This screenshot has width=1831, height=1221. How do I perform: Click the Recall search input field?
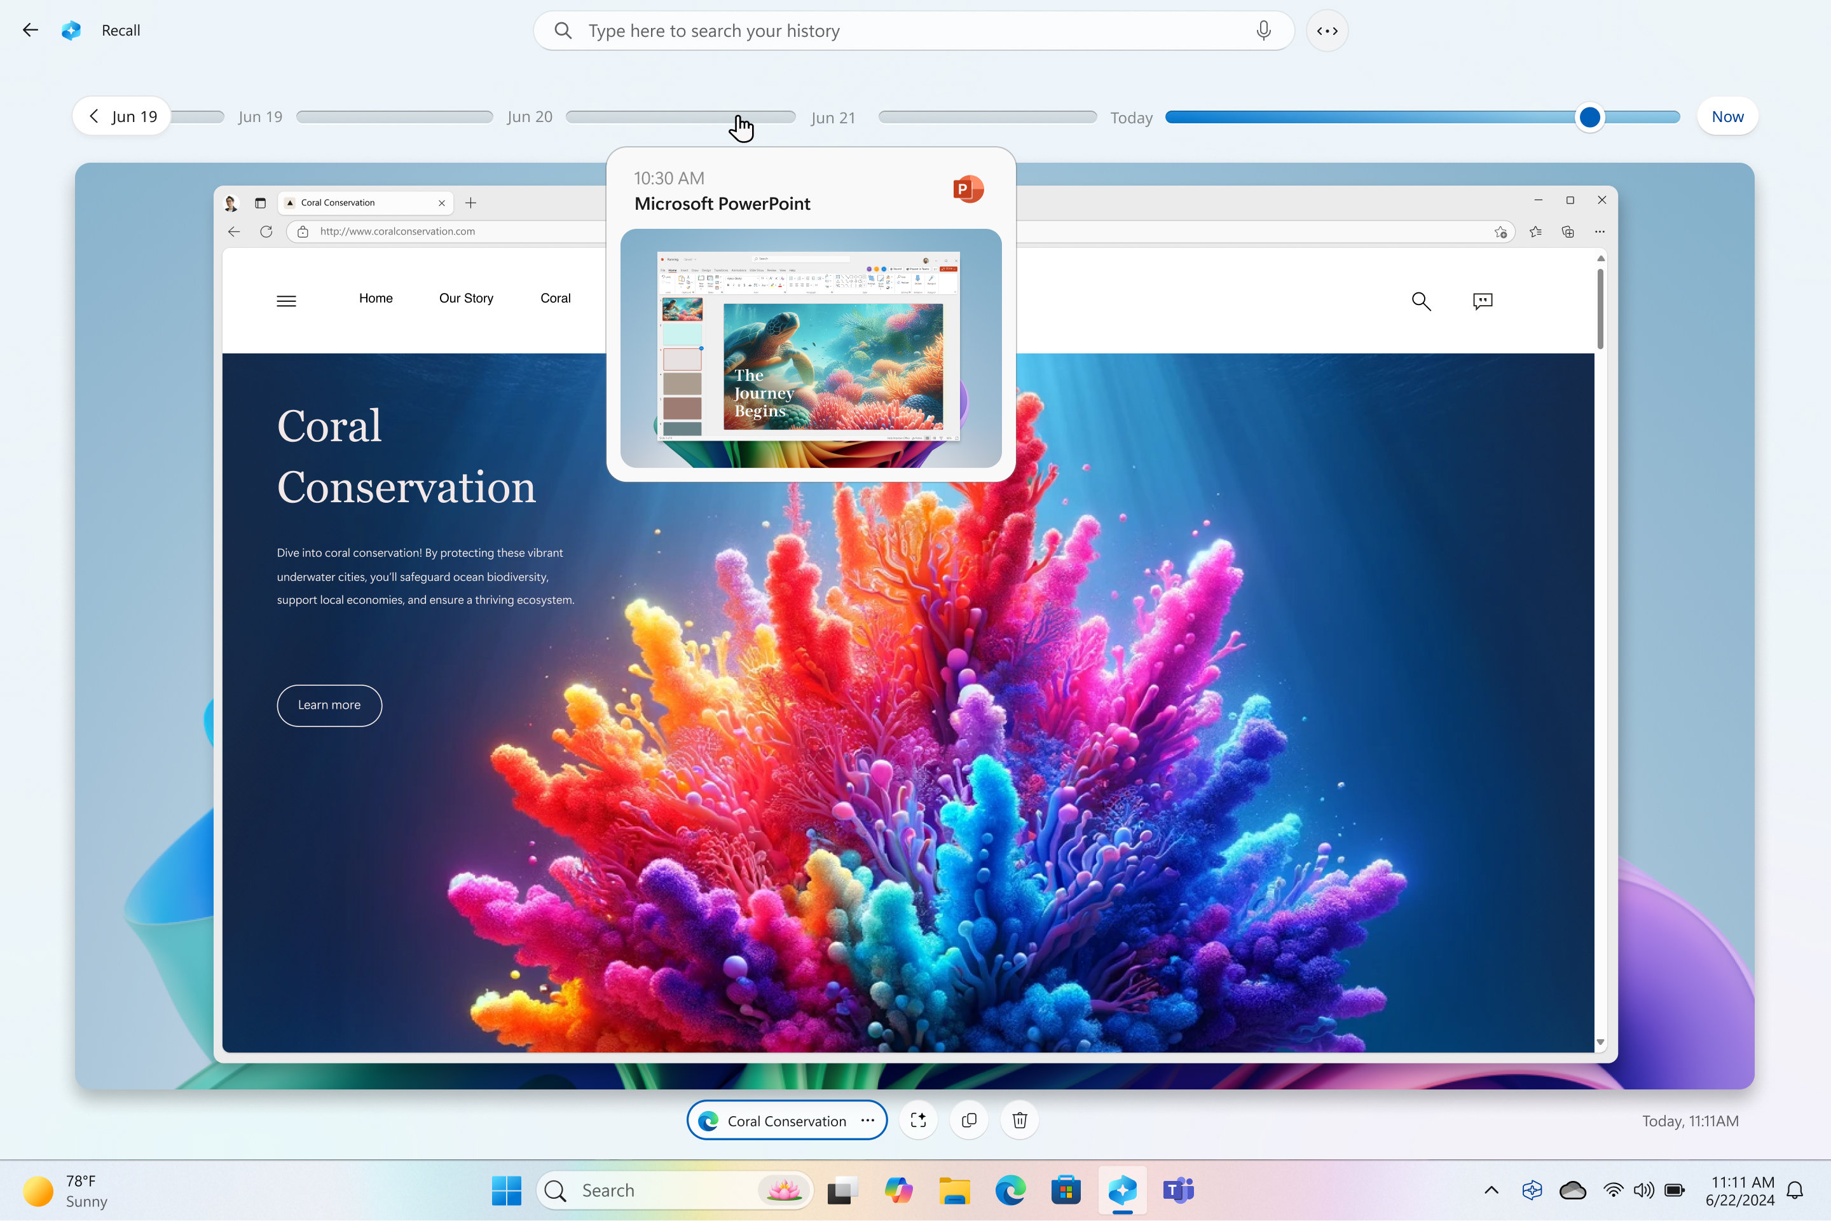pos(914,30)
